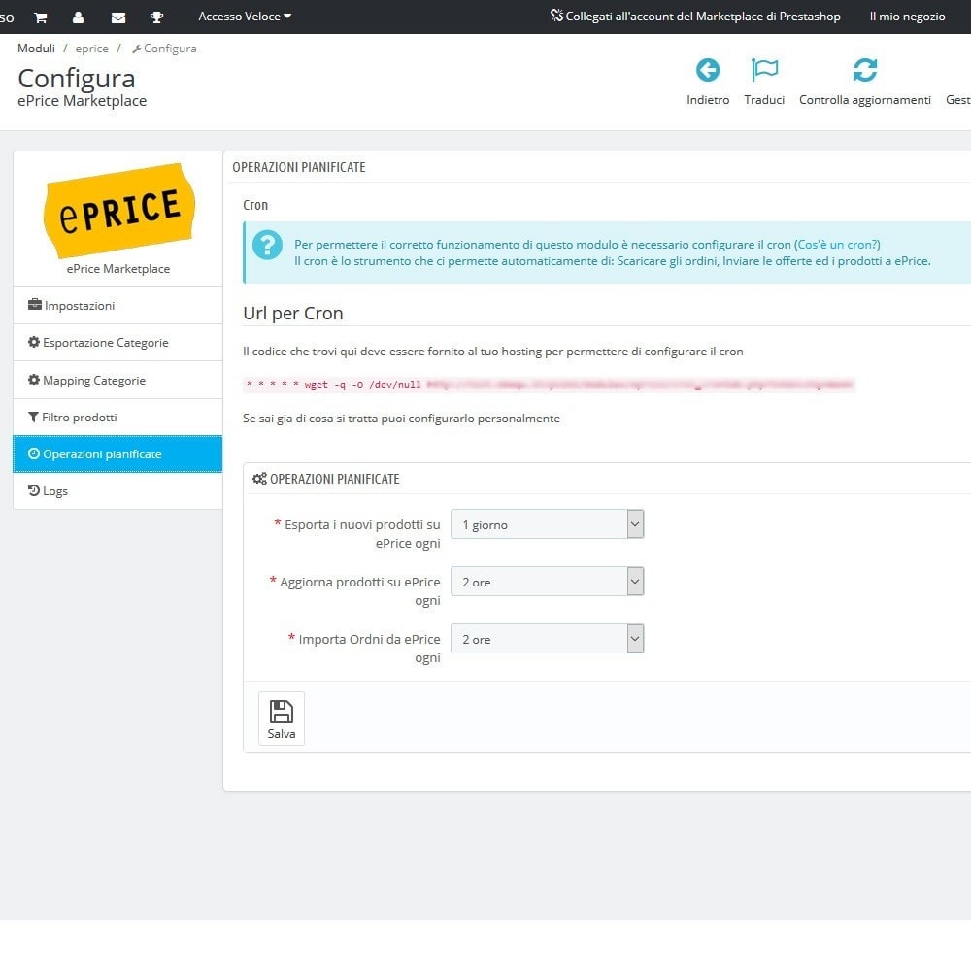Click the gears icon beside Operazioni Pianificate

pos(259,479)
